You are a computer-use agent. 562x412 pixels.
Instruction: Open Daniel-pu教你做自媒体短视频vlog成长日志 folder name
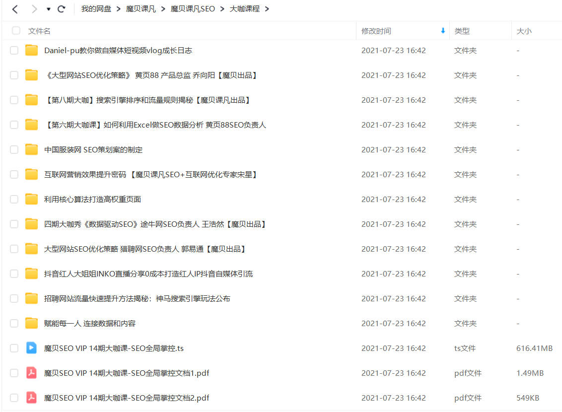(118, 51)
